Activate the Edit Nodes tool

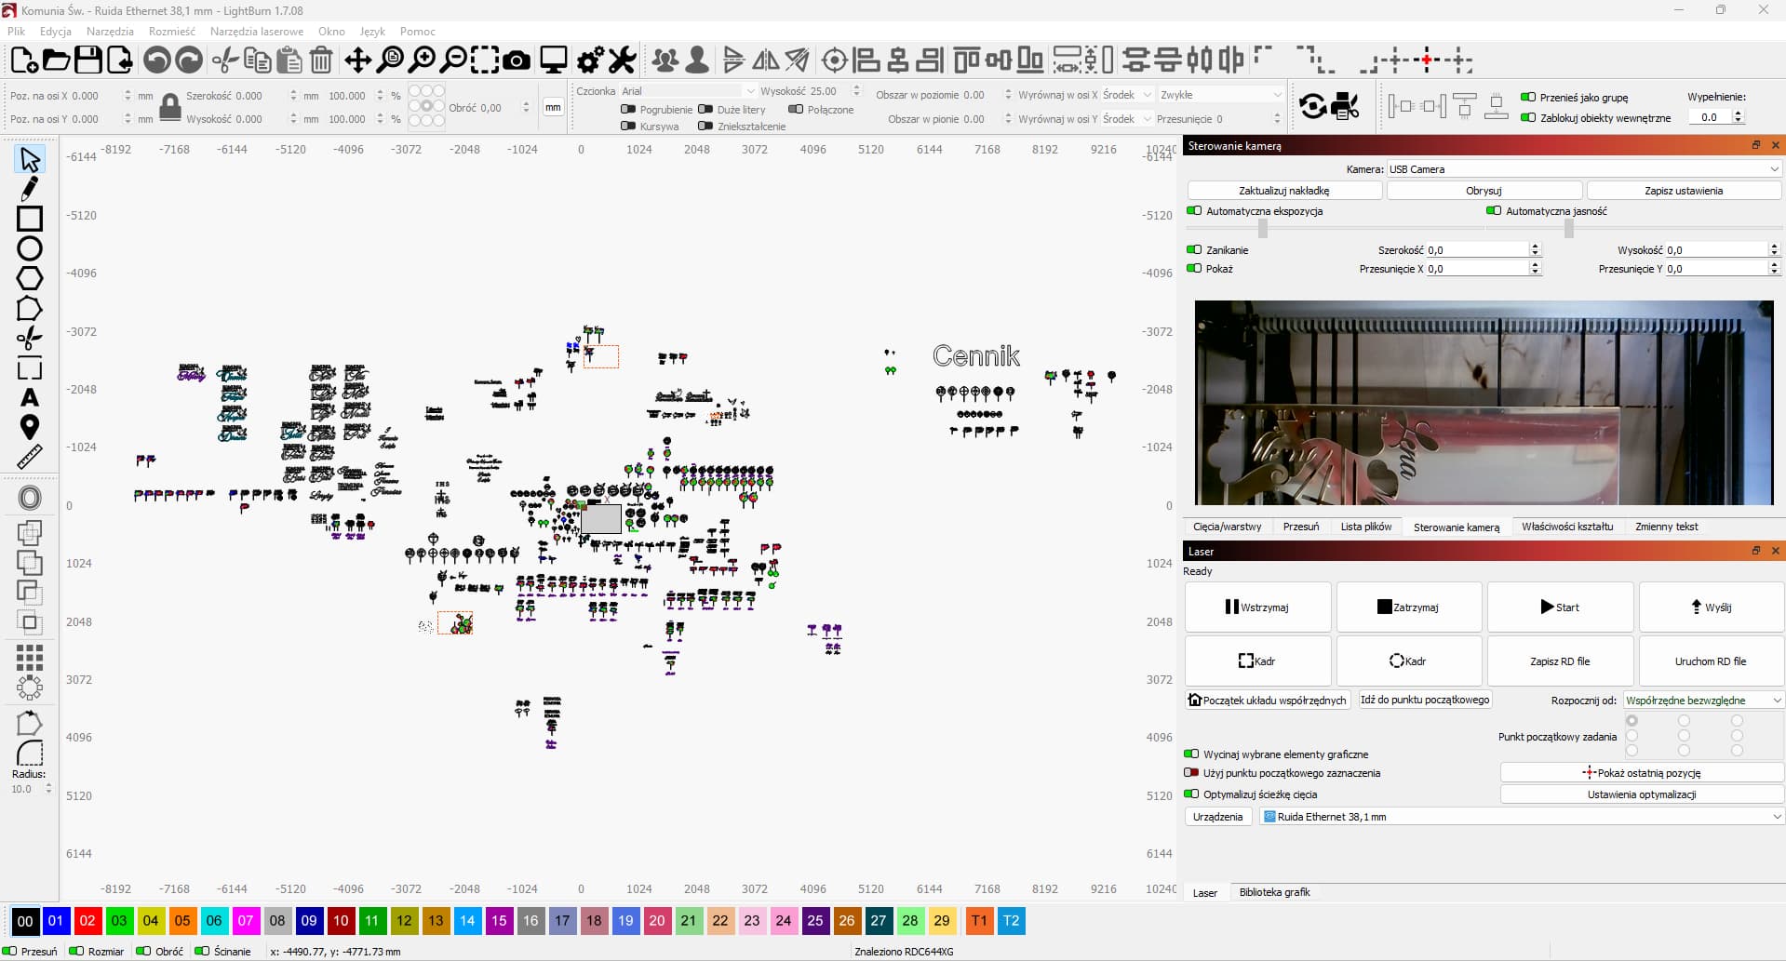tap(30, 308)
